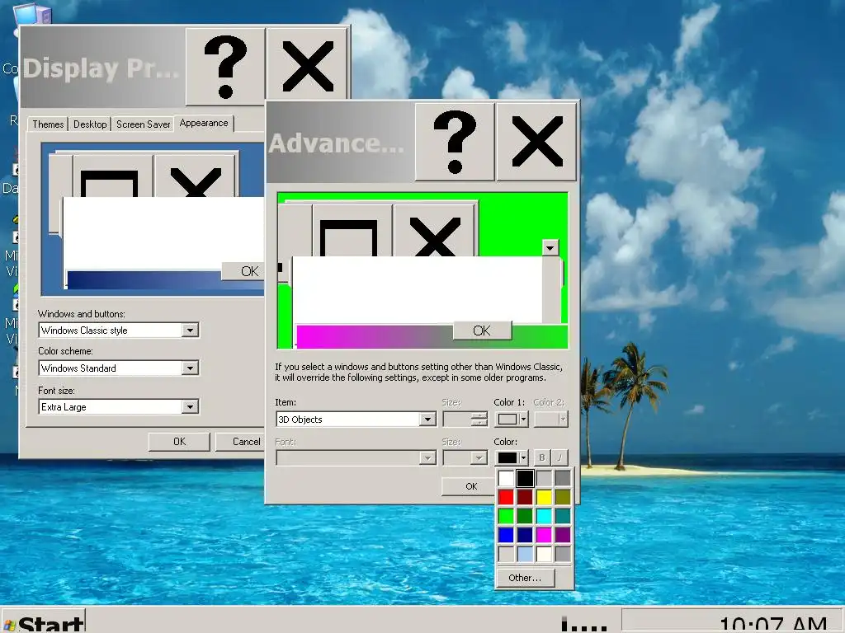Select the pale gray swatch below bright blue
Image resolution: width=845 pixels, height=633 pixels.
click(x=506, y=553)
